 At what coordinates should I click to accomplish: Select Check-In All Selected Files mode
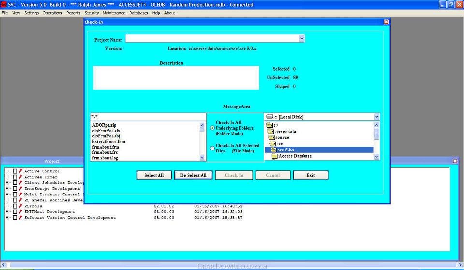tap(212, 148)
